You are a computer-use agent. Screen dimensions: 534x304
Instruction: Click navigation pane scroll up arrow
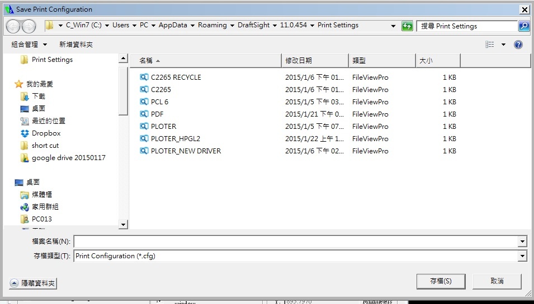pos(123,59)
